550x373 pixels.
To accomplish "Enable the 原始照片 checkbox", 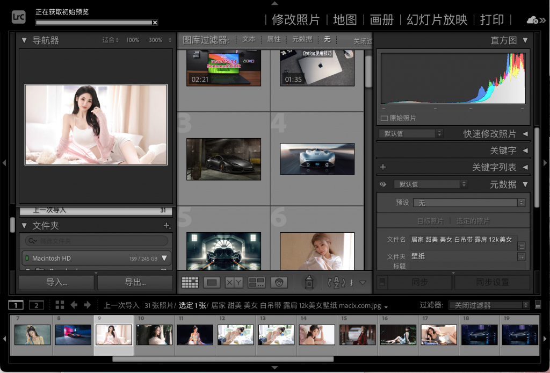I will 385,118.
